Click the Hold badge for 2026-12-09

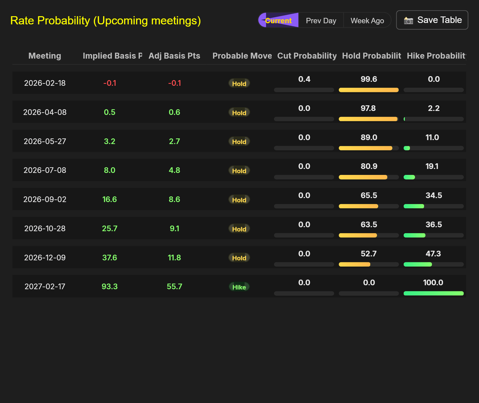(239, 258)
